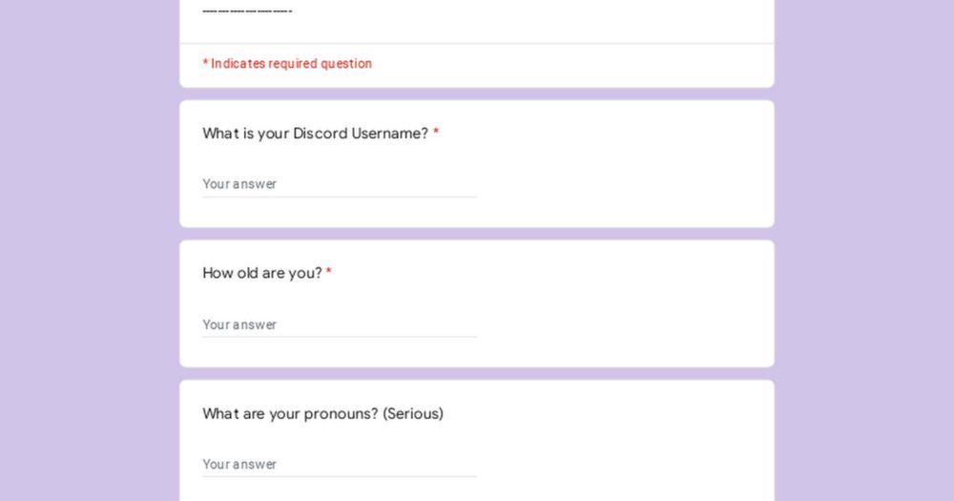Click the word 'Discord' in the username question

point(320,134)
